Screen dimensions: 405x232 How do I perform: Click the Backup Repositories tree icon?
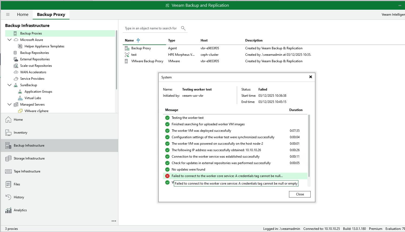click(x=15, y=53)
